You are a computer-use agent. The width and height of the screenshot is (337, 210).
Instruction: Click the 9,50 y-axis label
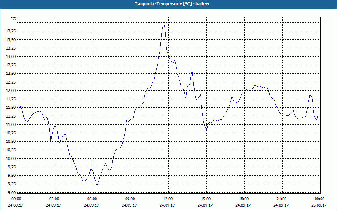point(12,176)
